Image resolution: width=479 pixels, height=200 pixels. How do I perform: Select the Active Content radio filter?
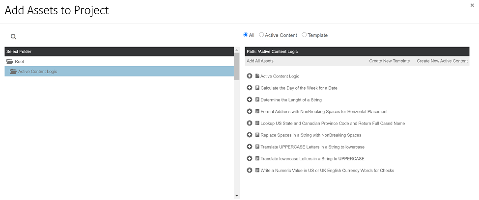pyautogui.click(x=261, y=35)
